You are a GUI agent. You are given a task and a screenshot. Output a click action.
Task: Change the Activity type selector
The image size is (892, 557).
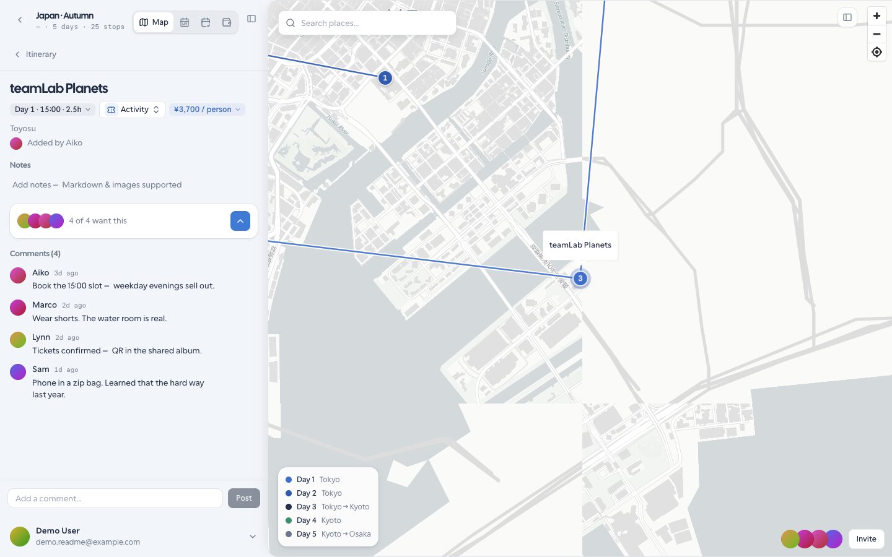click(132, 110)
